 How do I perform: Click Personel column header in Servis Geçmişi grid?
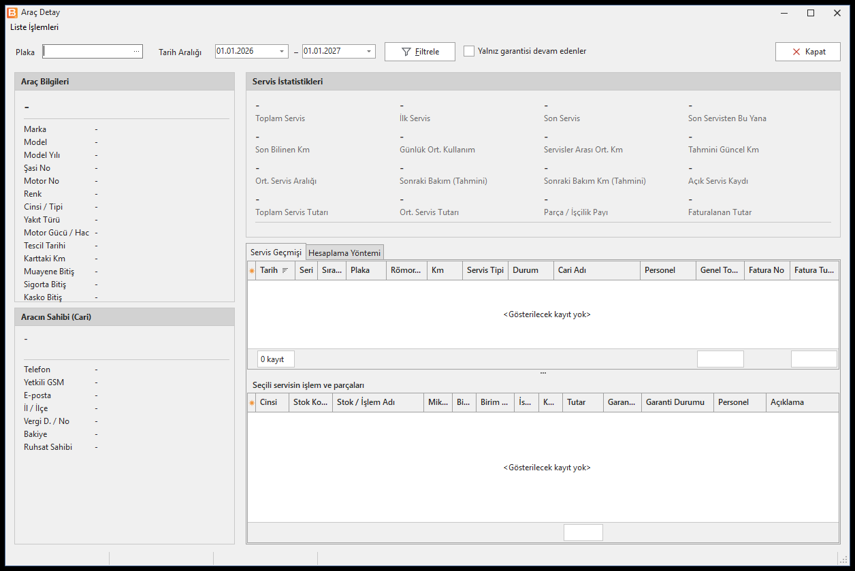coord(668,270)
